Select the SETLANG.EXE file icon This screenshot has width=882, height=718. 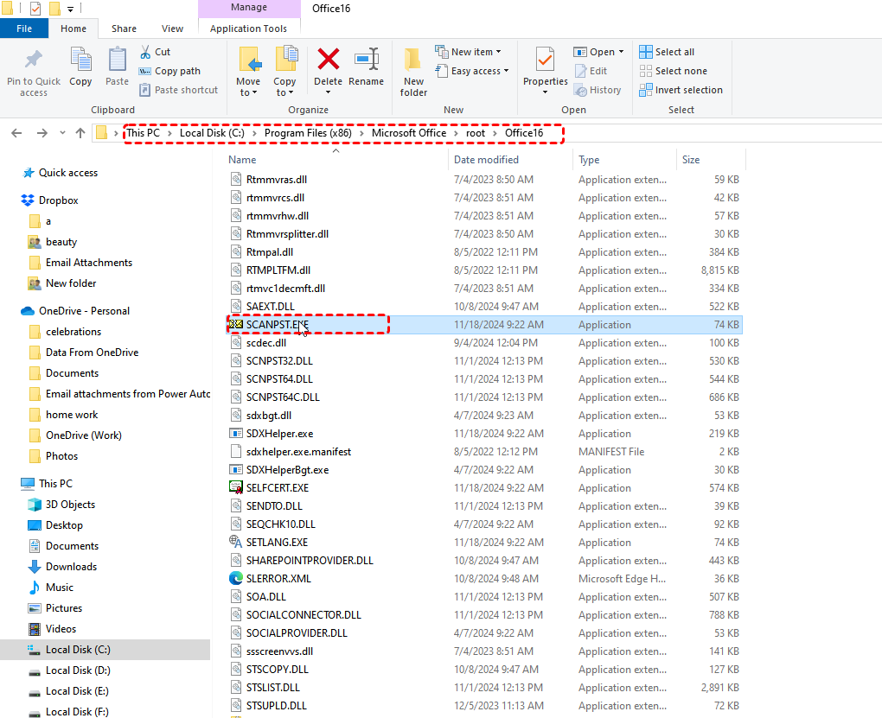236,542
